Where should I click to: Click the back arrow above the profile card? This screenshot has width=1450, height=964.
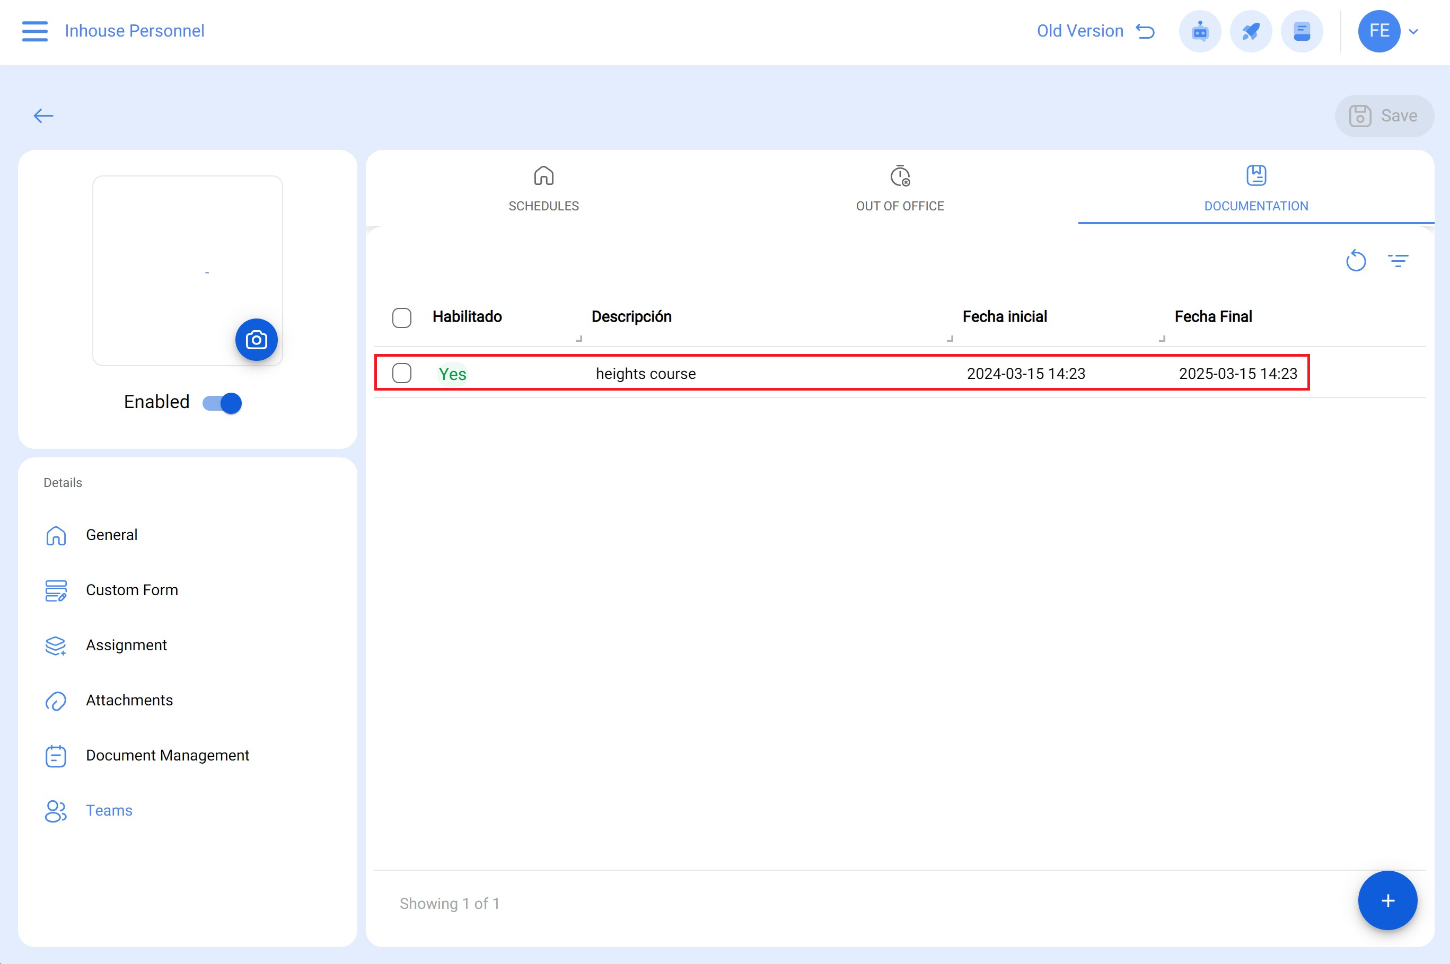click(43, 116)
